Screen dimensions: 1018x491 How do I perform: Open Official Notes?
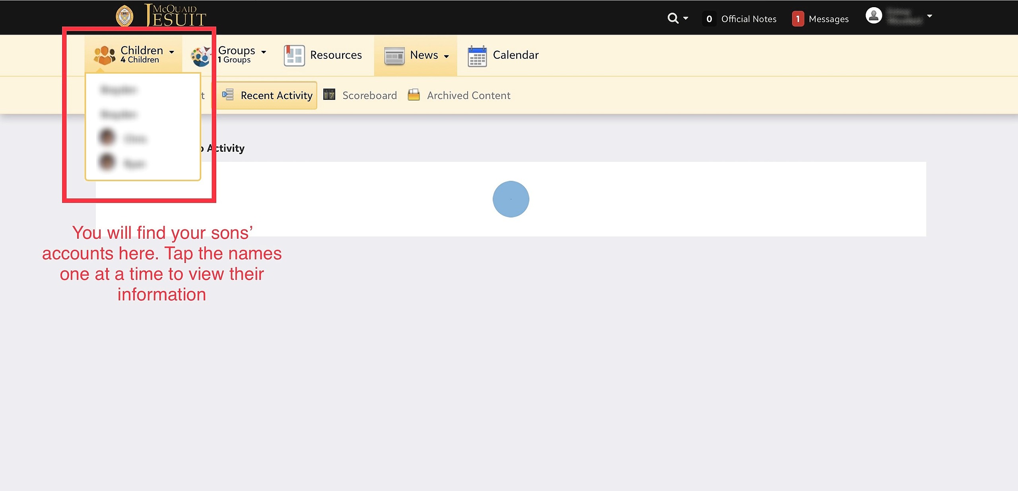[748, 19]
